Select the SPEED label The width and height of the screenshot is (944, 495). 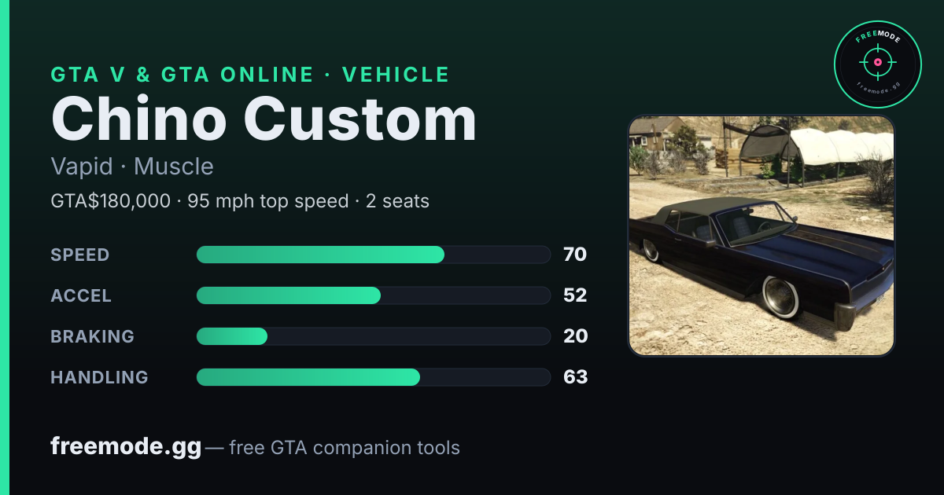(x=80, y=255)
